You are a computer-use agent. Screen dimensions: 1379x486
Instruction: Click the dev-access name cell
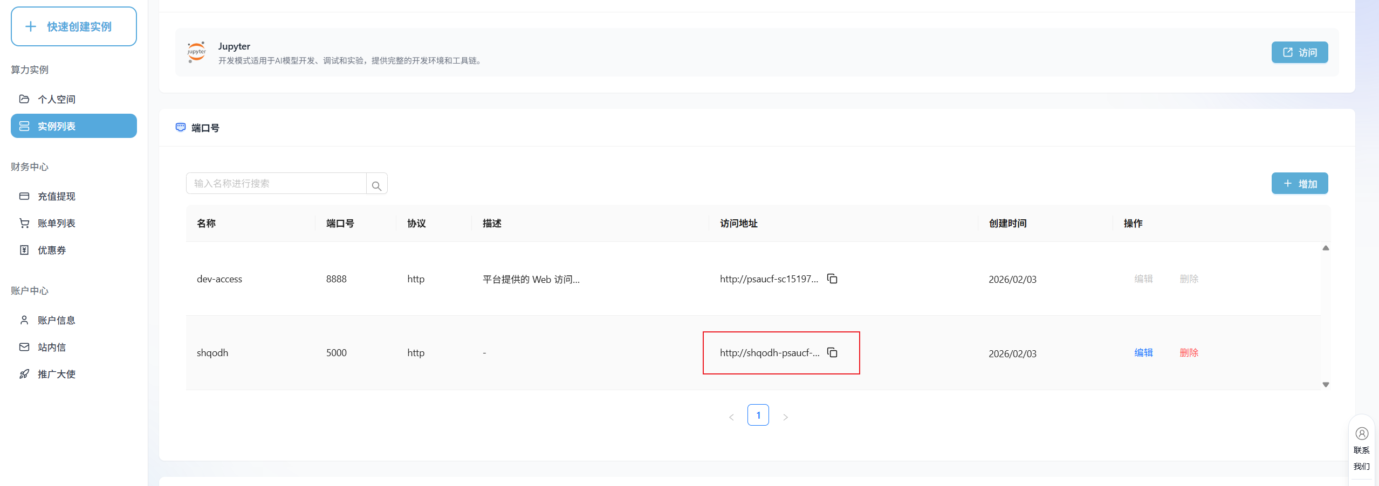coord(219,279)
